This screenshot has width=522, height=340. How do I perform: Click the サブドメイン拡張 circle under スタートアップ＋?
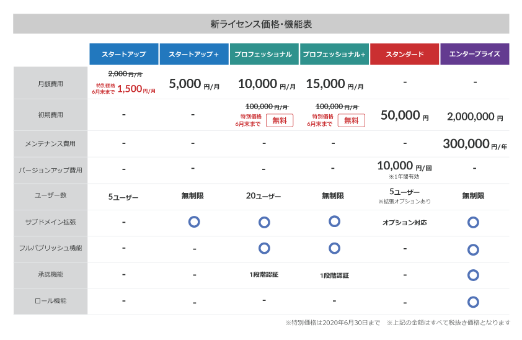[193, 221]
